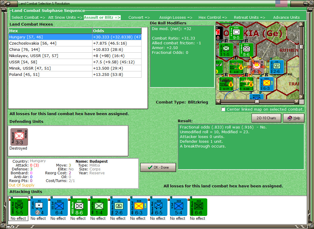Click the map horizontal scrollbar right arrow
The height and width of the screenshot is (229, 314).
296,102
